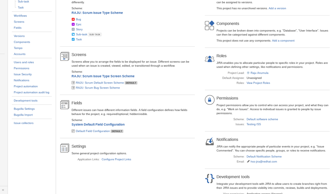The image size is (330, 194).
Task: Select Task in the sidebar tree
Action: 20,7
